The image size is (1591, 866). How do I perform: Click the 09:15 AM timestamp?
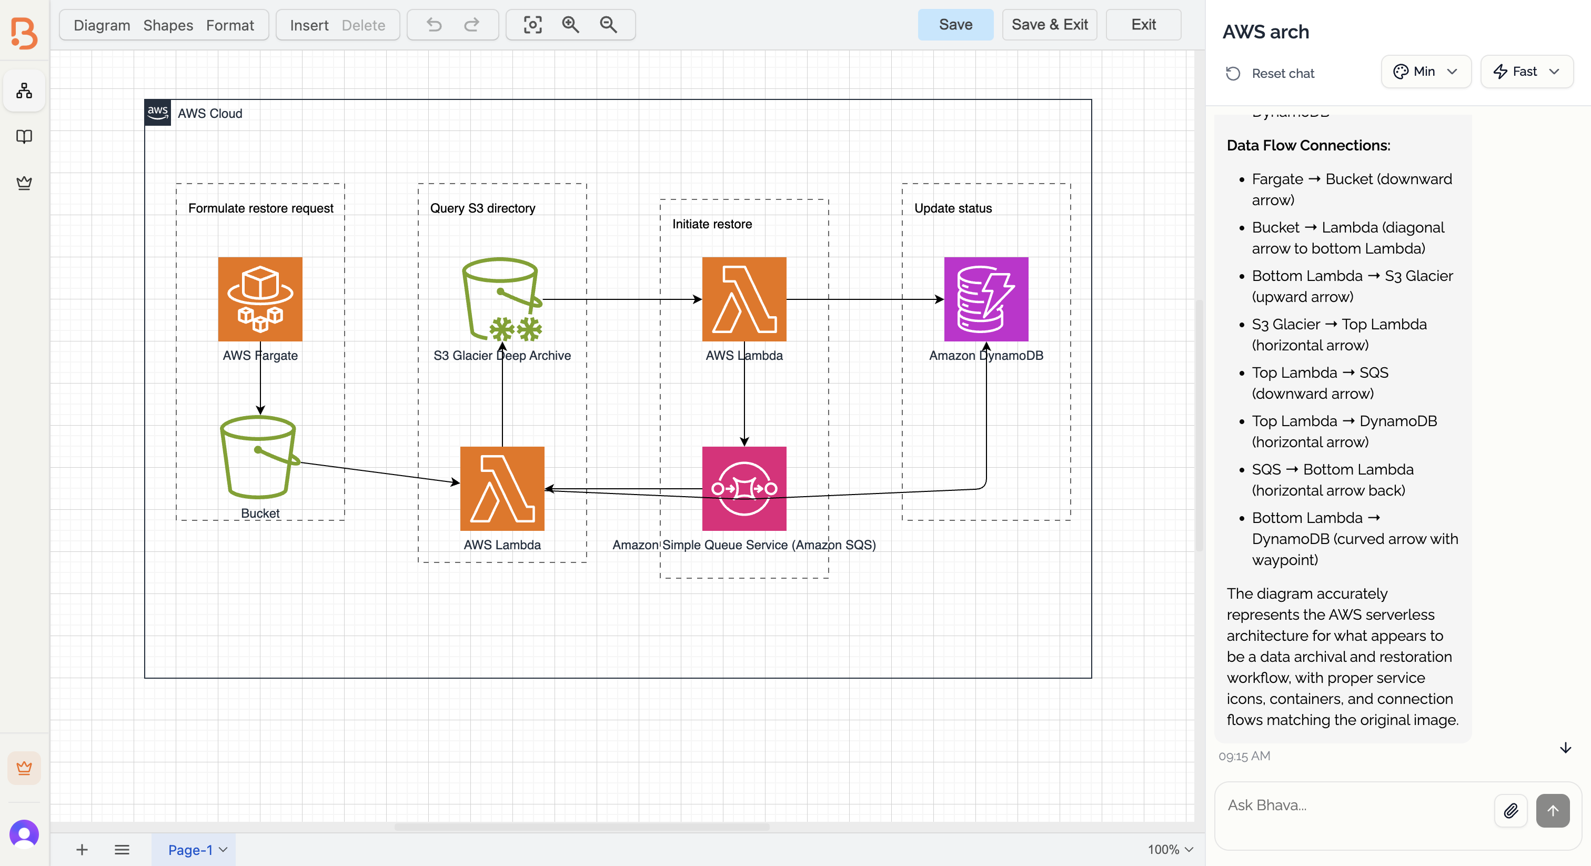pyautogui.click(x=1244, y=756)
